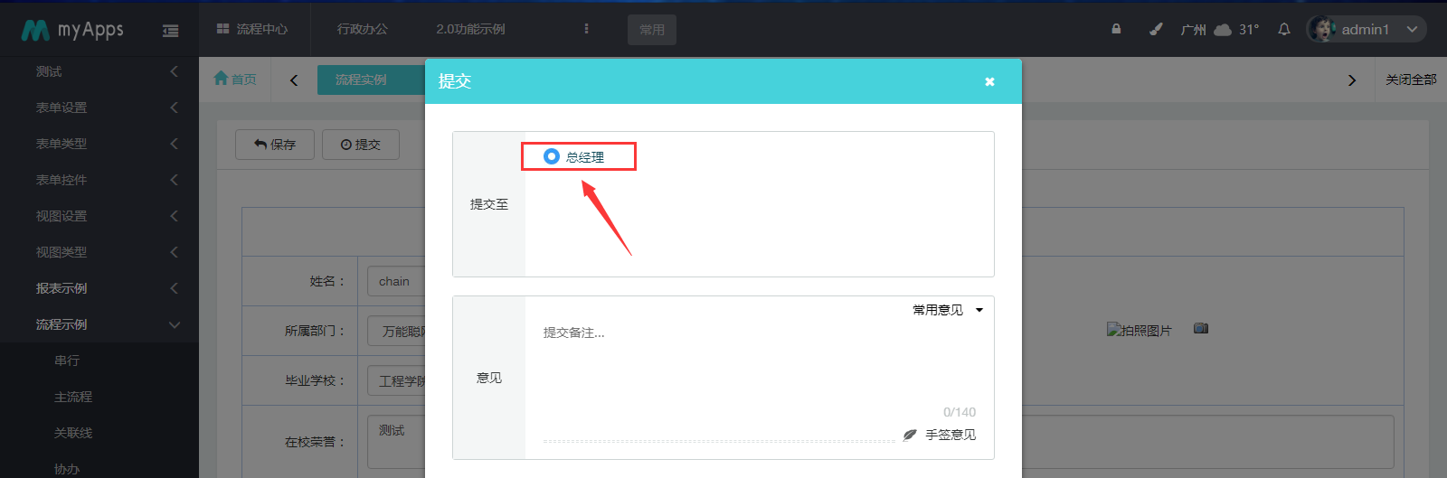1447x478 pixels.
Task: Open the 常用意见 dropdown
Action: 947,310
